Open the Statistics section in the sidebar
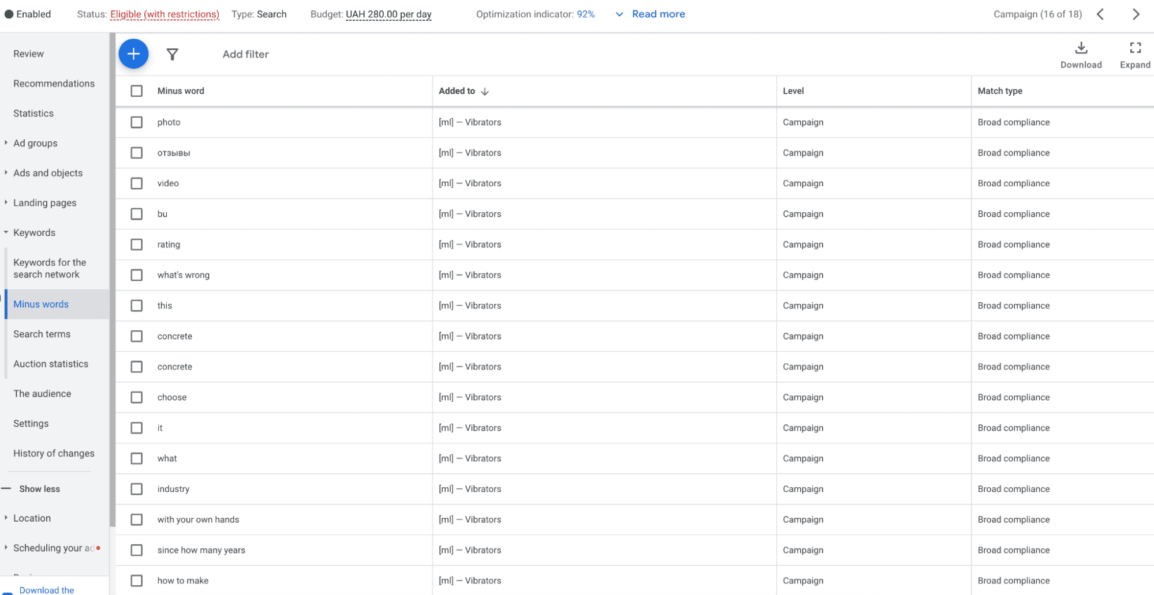The width and height of the screenshot is (1154, 595). click(33, 113)
